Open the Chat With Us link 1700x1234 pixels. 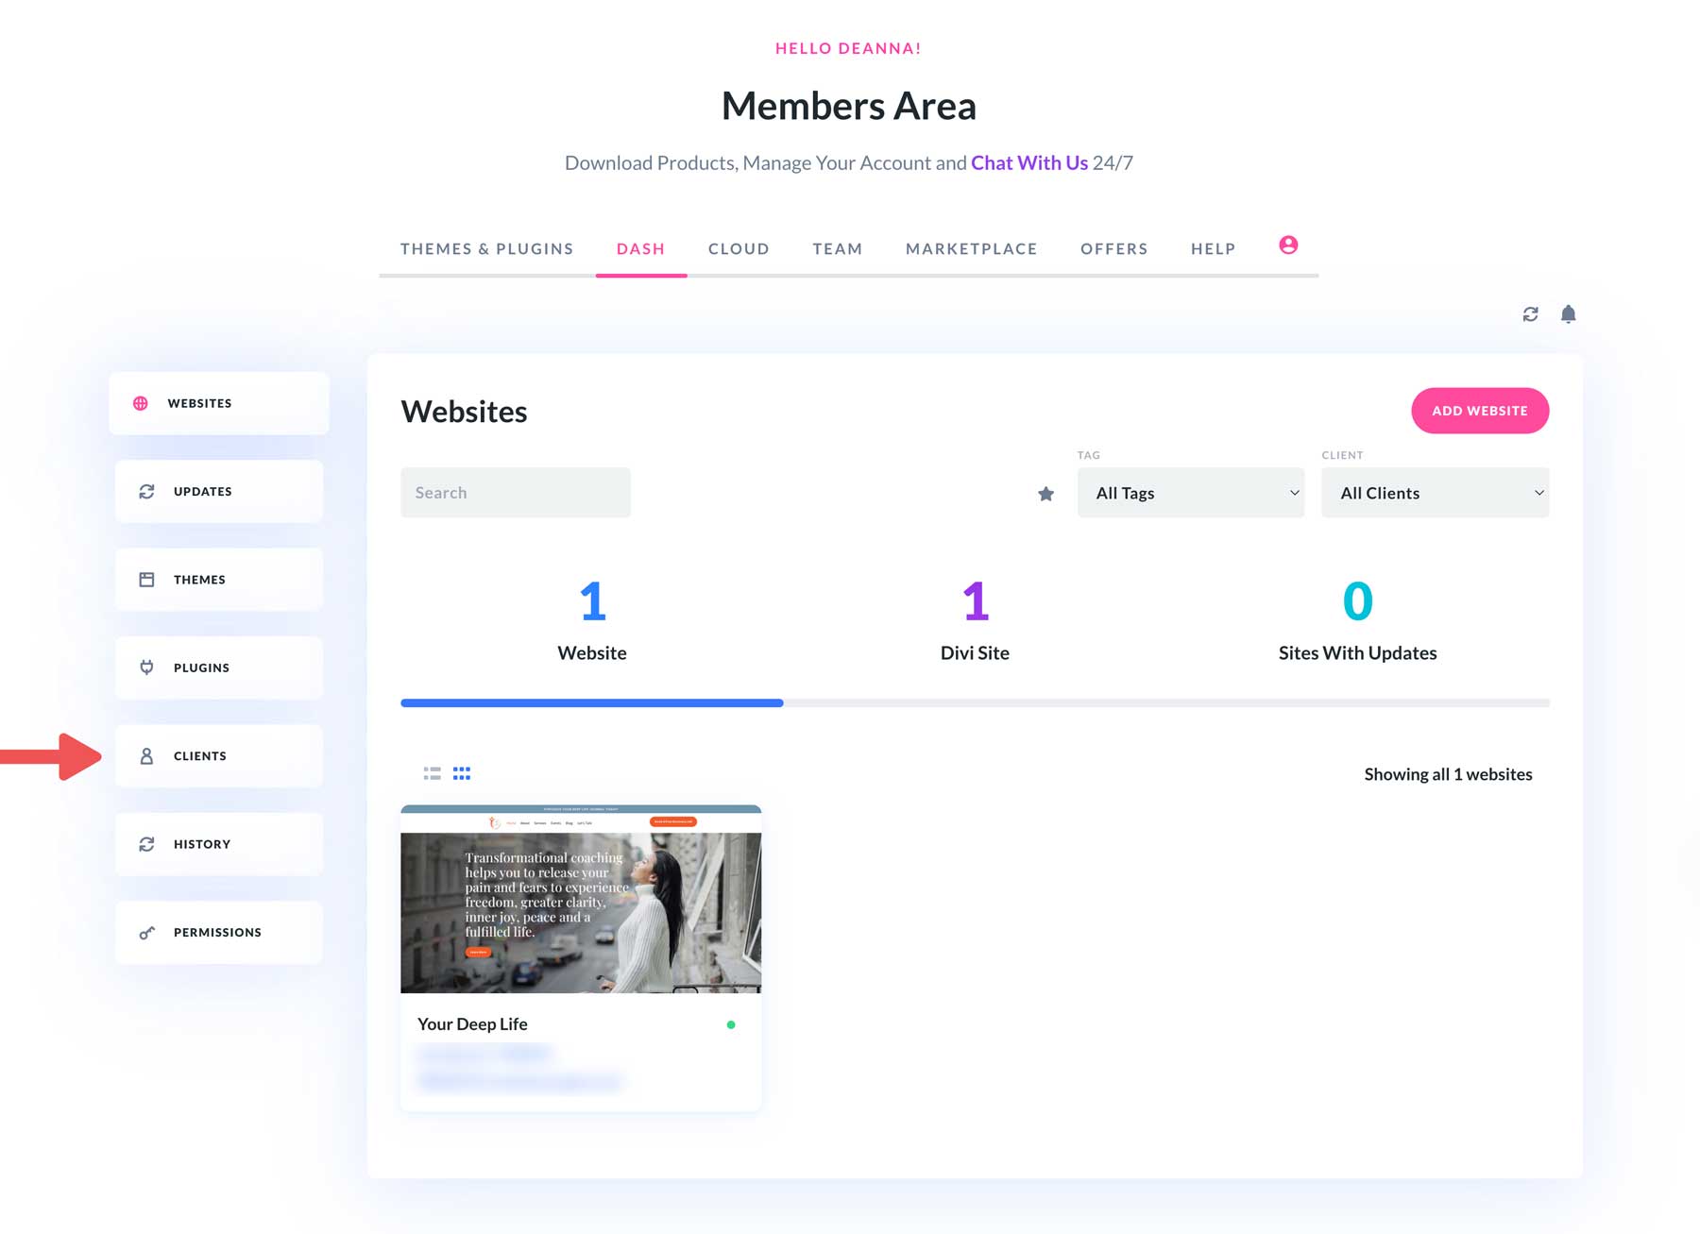[x=1028, y=162]
